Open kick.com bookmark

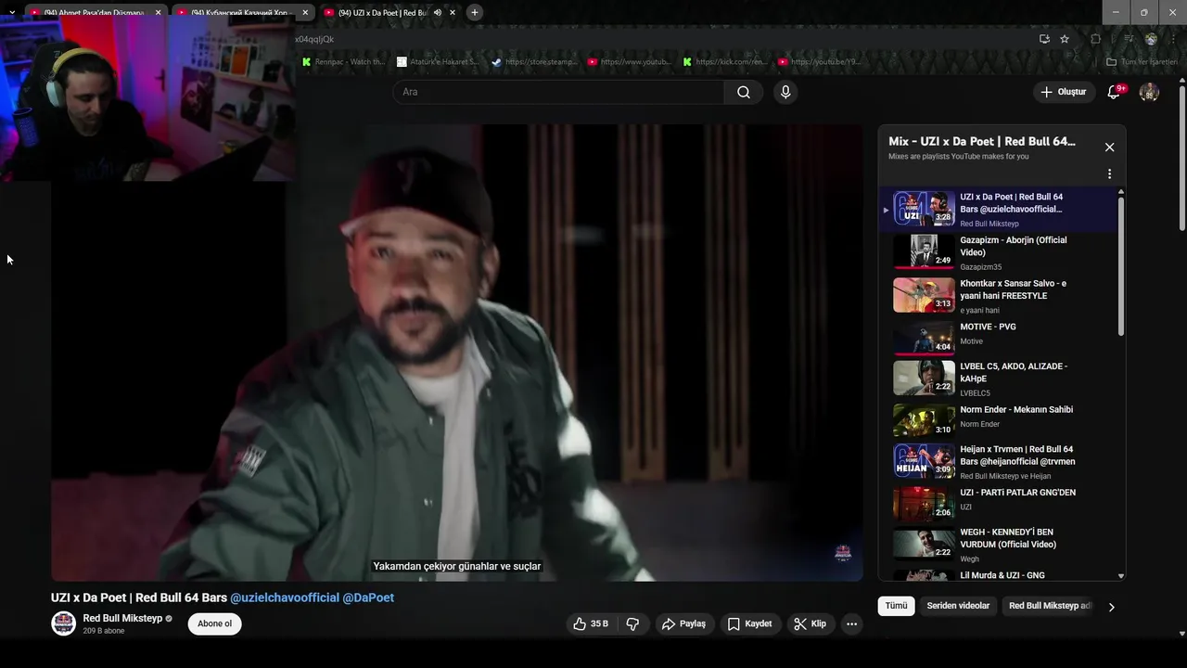tap(725, 62)
